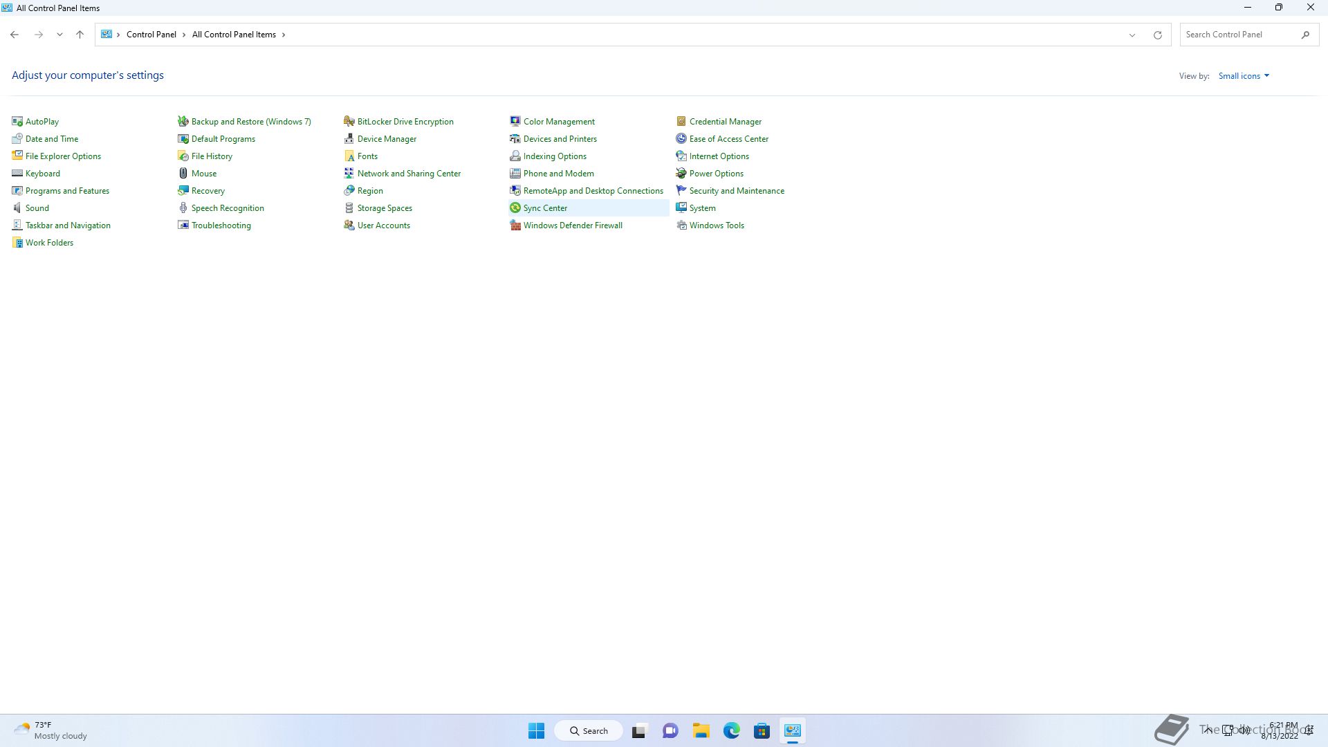Click the Date and Time clock icon
Viewport: 1328px width, 747px height.
pyautogui.click(x=17, y=138)
